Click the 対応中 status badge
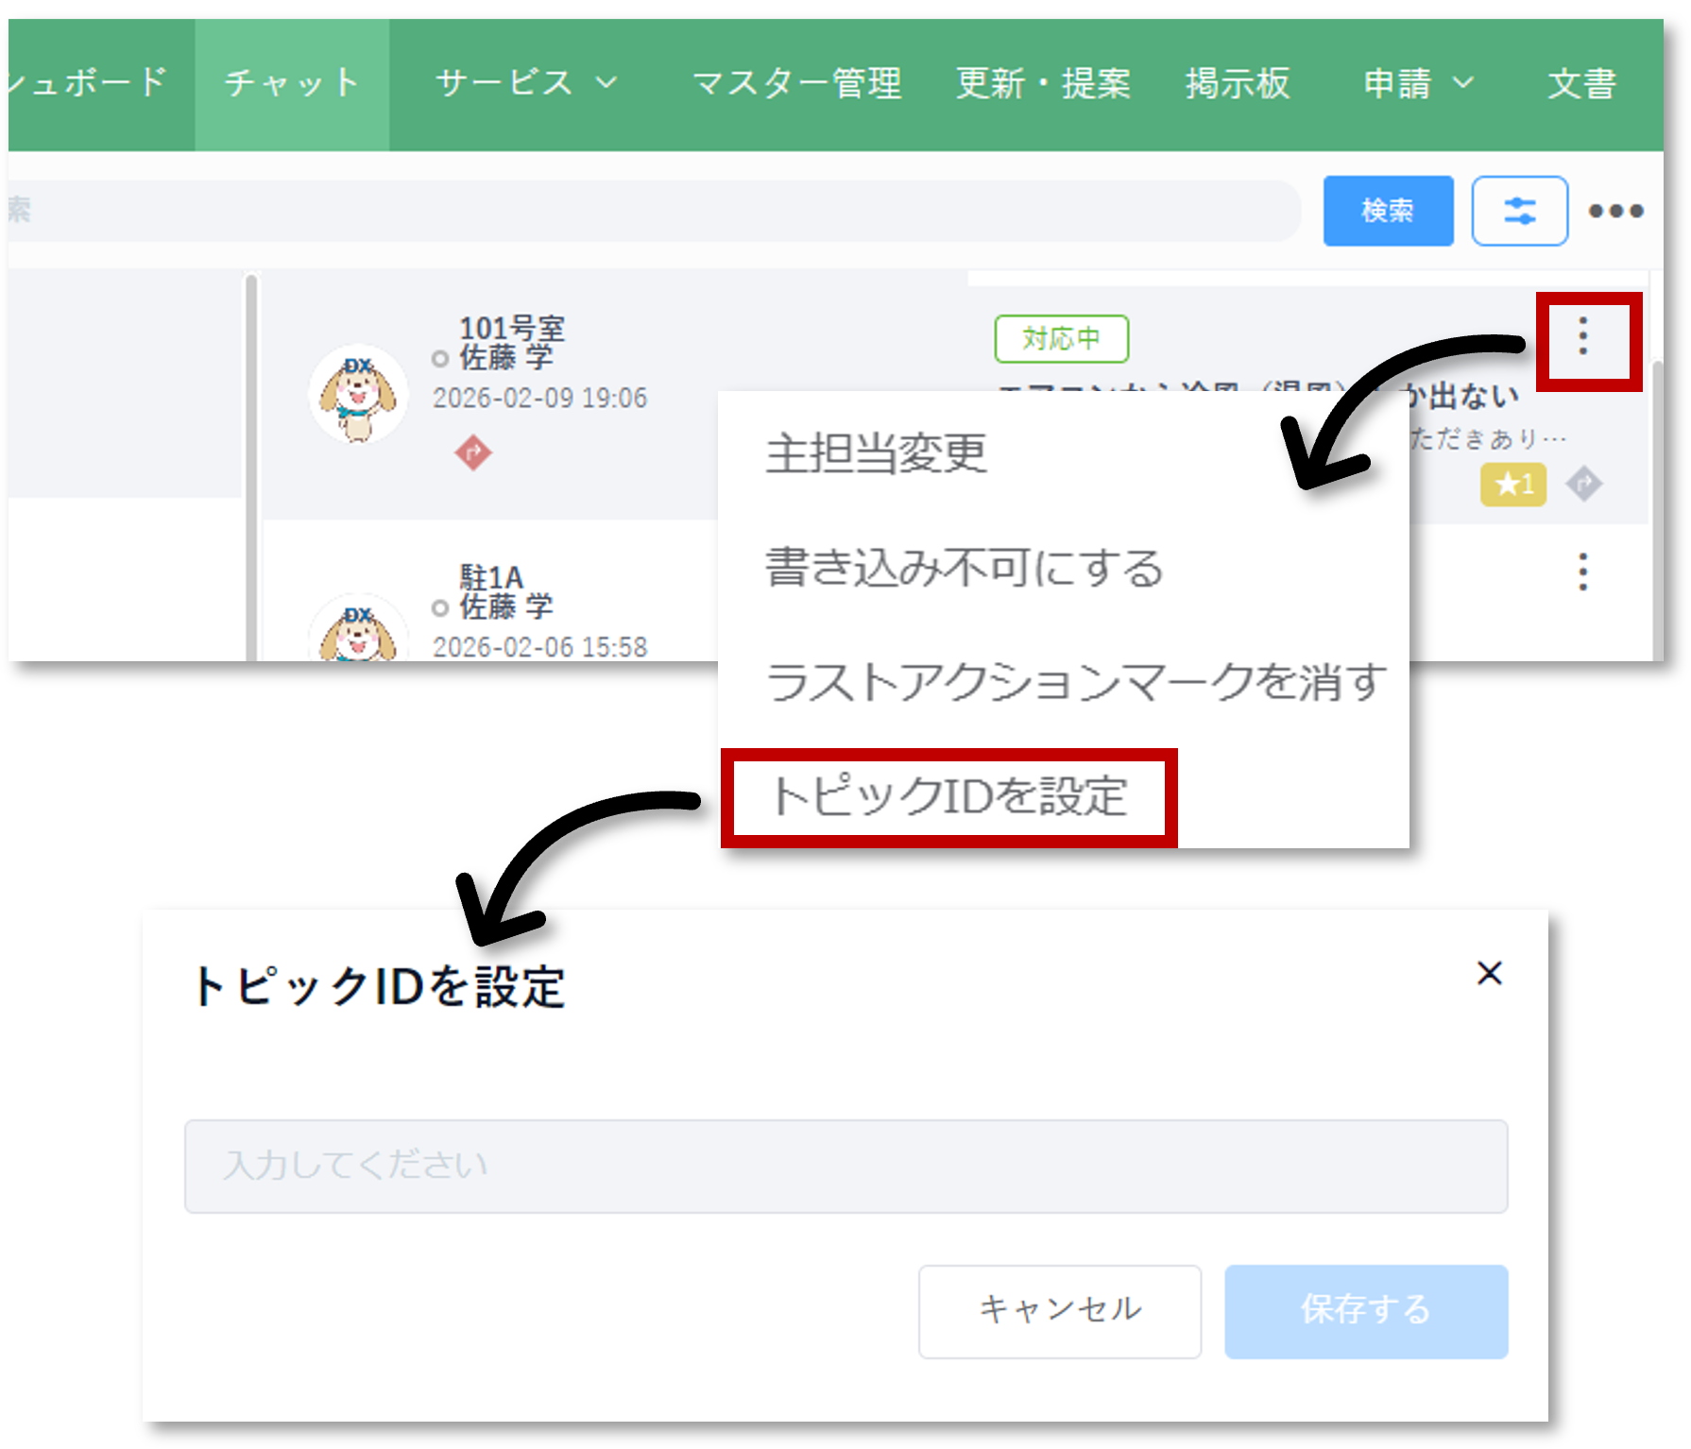The width and height of the screenshot is (1691, 1449). pyautogui.click(x=1061, y=338)
